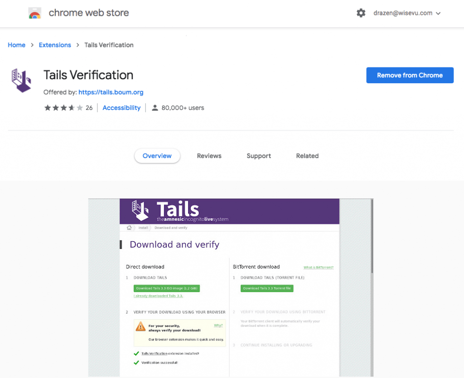Click the rating count '26'
The image size is (464, 378).
(x=89, y=108)
